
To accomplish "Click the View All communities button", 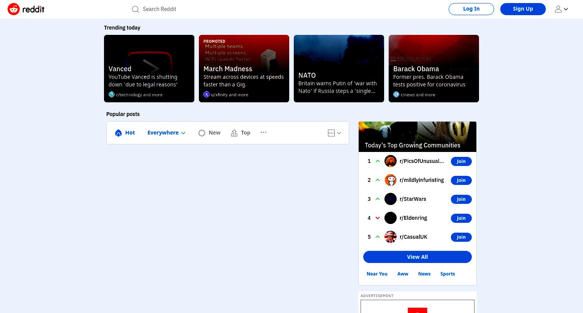I will pyautogui.click(x=418, y=257).
